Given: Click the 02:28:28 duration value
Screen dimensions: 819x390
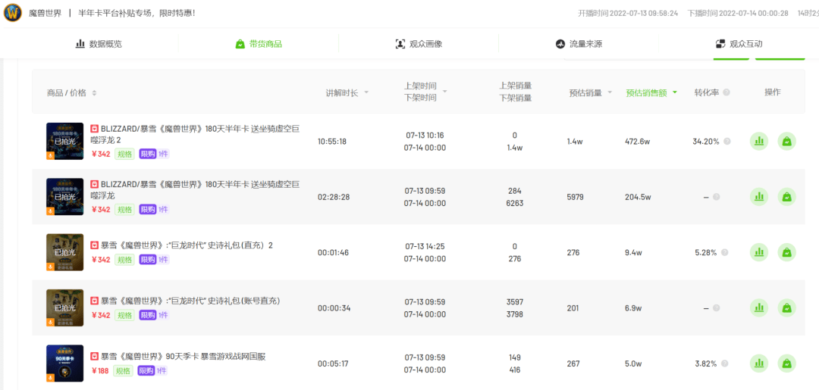Looking at the screenshot, I should click(x=332, y=197).
